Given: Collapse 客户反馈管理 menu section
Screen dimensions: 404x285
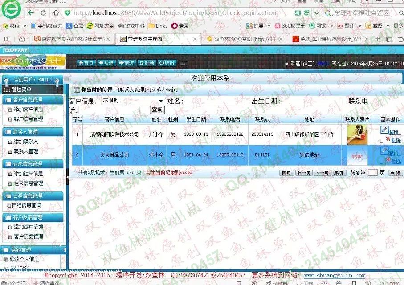Looking at the screenshot, I should click(33, 217).
